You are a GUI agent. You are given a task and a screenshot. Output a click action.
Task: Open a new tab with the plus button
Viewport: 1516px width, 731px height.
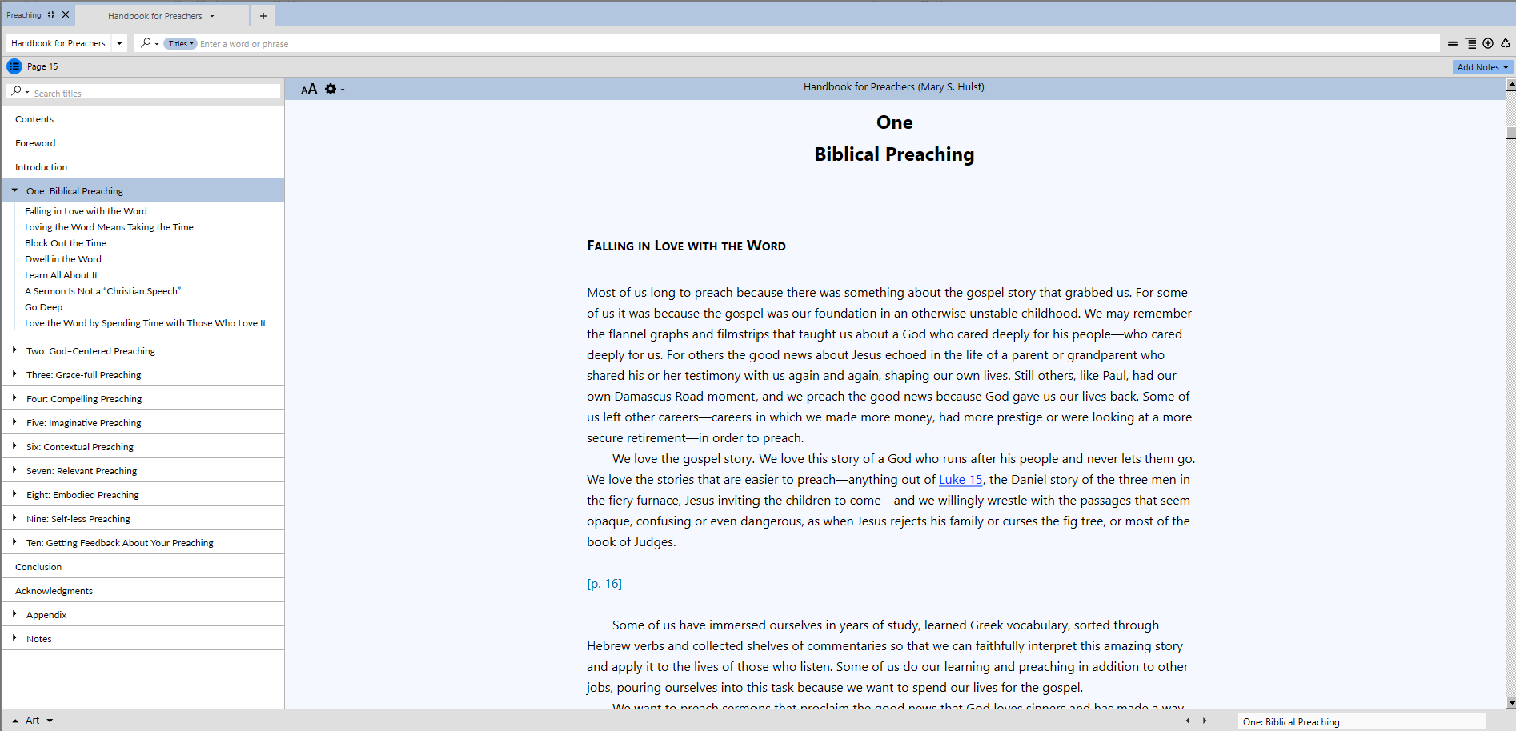(x=263, y=16)
